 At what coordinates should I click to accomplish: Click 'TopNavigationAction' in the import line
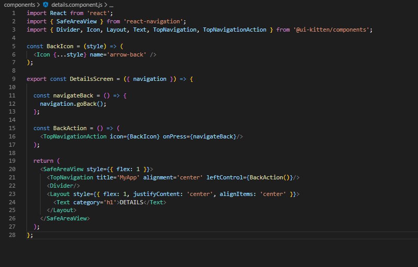point(235,30)
